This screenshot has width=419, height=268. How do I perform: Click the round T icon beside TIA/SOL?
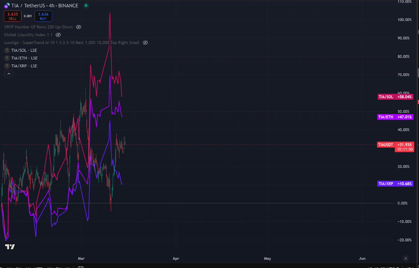point(7,50)
